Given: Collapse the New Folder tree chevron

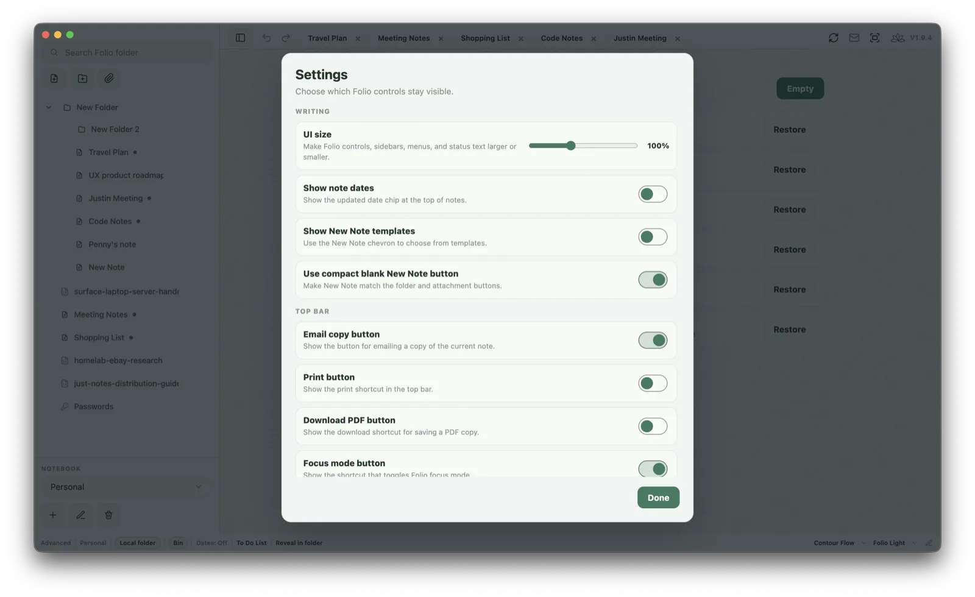Looking at the screenshot, I should point(49,107).
